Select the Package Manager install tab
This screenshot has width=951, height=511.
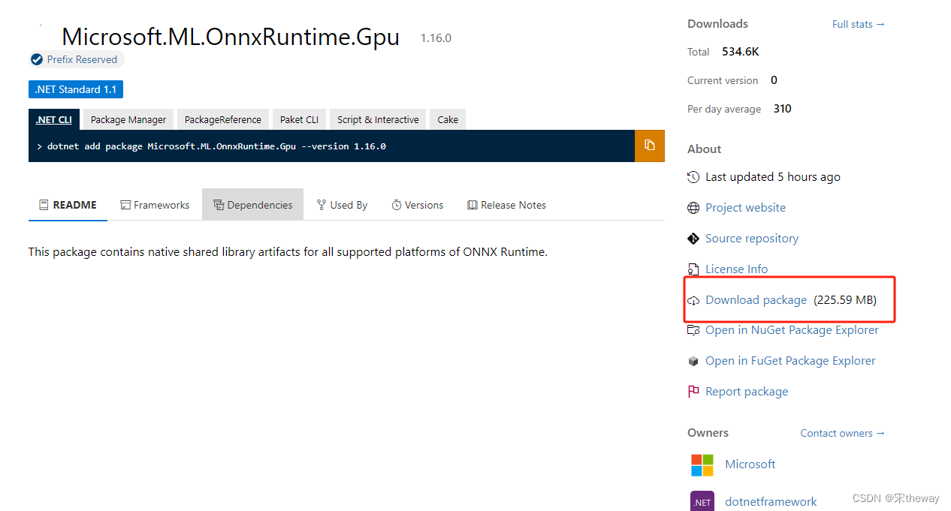[128, 119]
